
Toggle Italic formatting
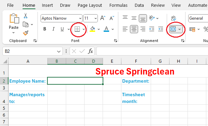[53, 29]
